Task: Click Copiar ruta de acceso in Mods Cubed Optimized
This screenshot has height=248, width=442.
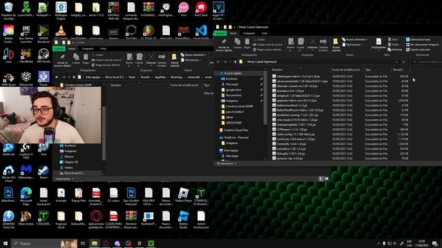Action: point(268,44)
